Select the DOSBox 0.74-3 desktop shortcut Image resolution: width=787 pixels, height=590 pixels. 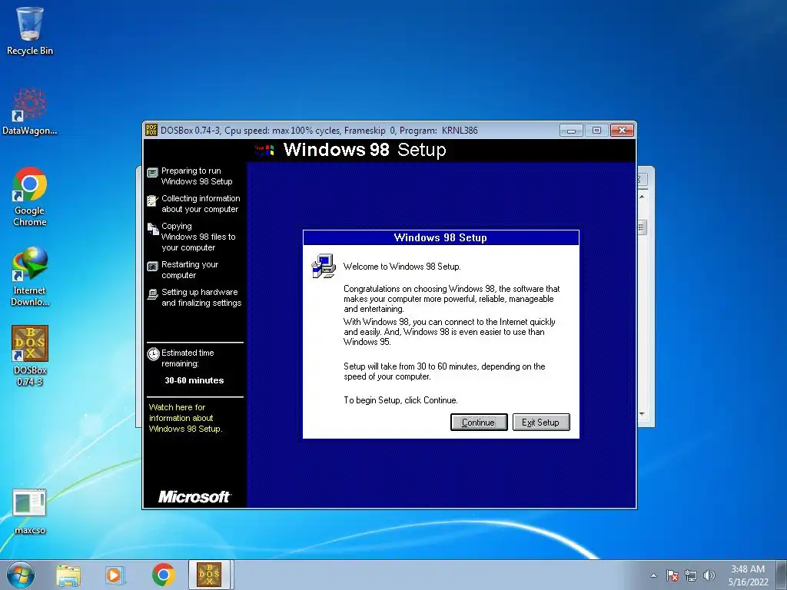point(30,355)
